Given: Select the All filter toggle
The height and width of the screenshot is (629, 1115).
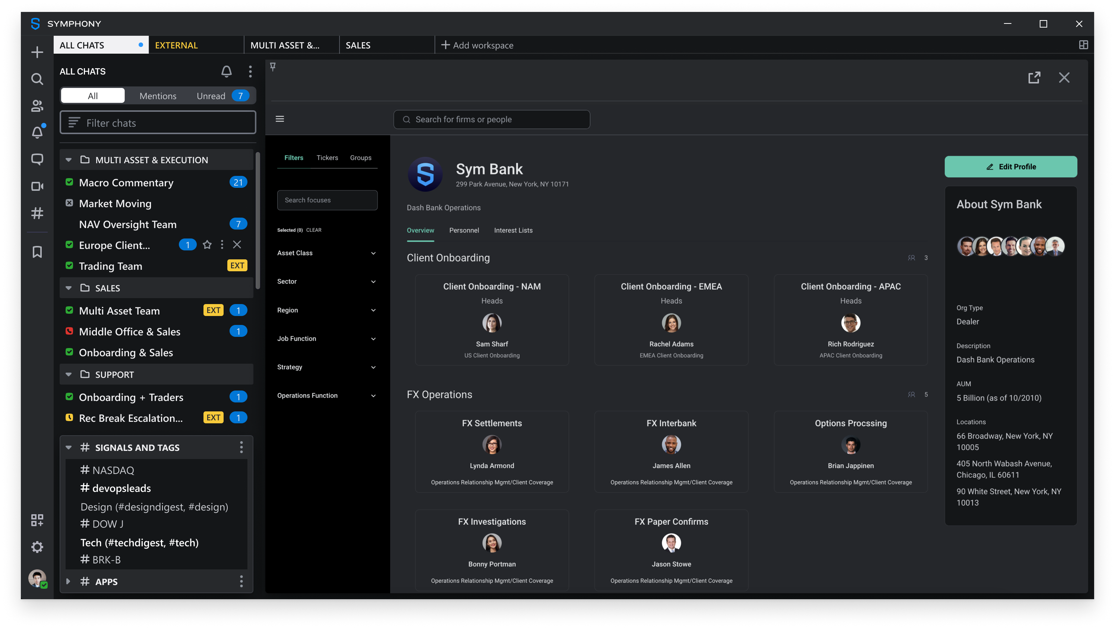Looking at the screenshot, I should [93, 96].
